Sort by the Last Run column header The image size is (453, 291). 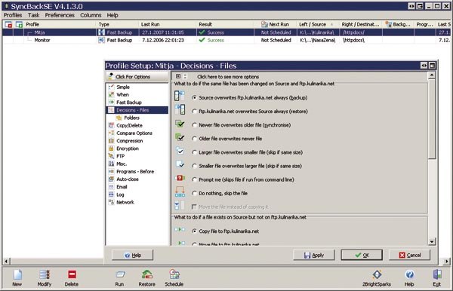[168, 25]
